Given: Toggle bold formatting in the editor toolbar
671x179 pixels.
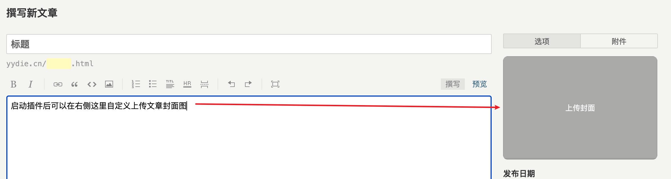Looking at the screenshot, I should tap(13, 84).
